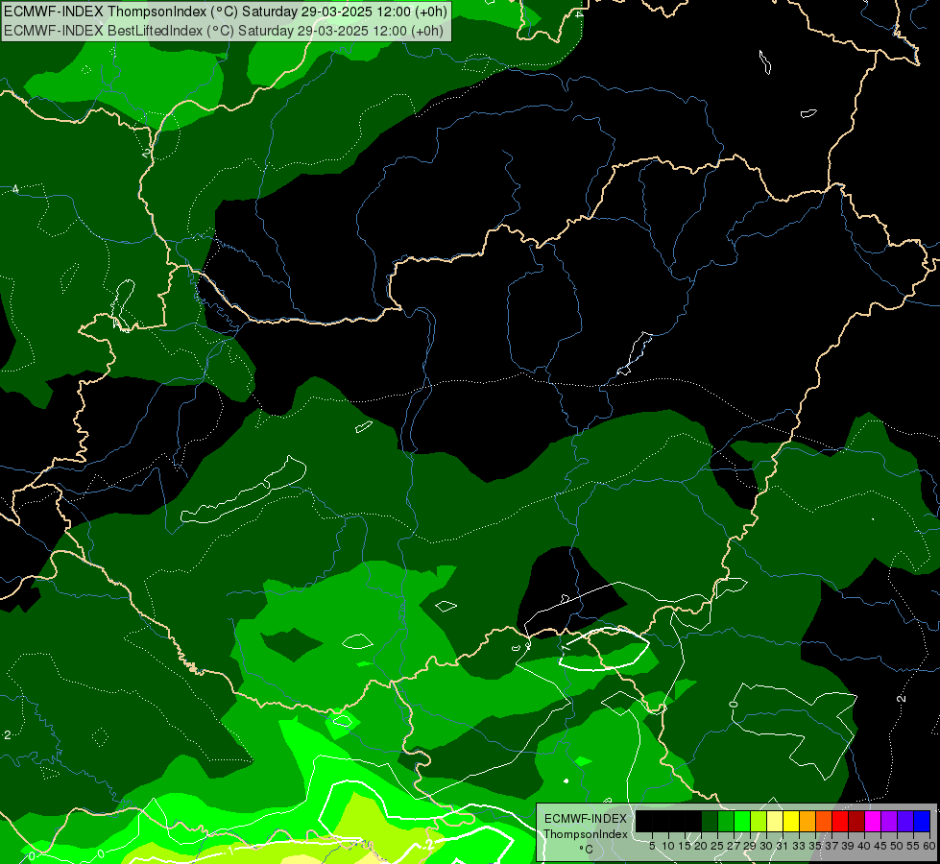The image size is (940, 864).
Task: Click the dark green 20–25 legend swatch
Action: point(710,821)
